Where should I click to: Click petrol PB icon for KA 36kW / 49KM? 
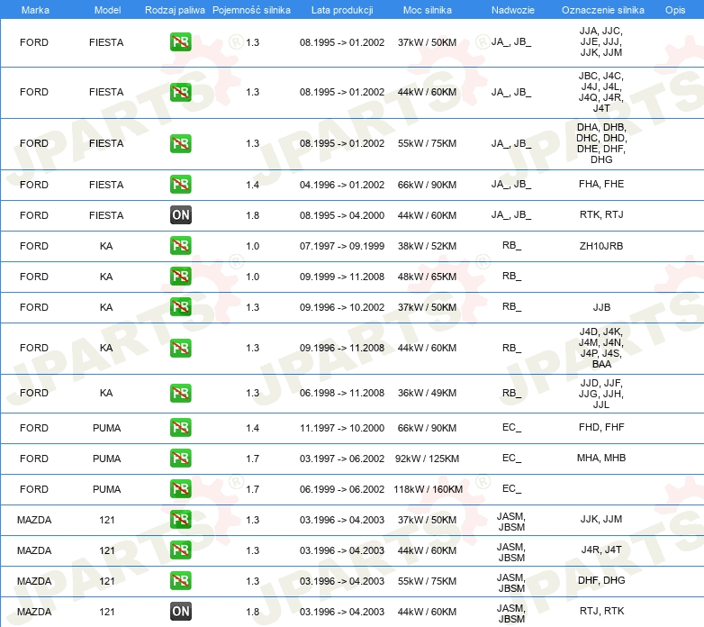tap(181, 393)
